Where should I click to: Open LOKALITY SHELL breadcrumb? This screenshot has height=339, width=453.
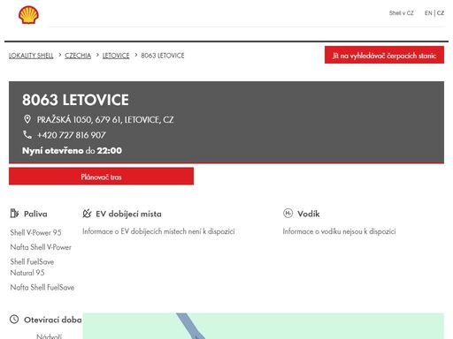(31, 56)
